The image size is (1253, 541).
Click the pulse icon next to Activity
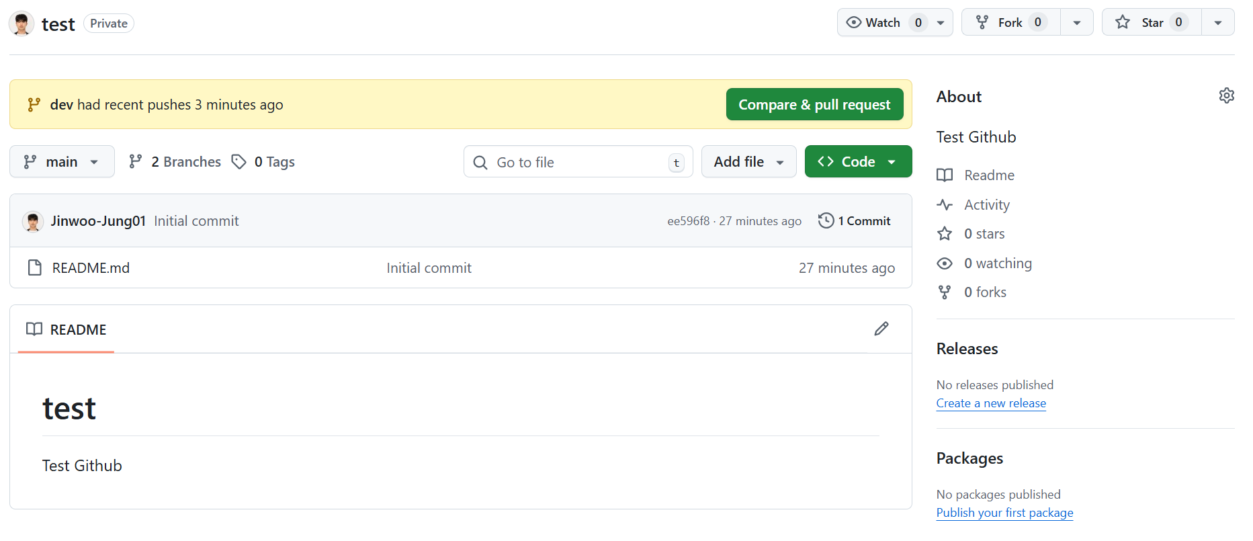[945, 204]
